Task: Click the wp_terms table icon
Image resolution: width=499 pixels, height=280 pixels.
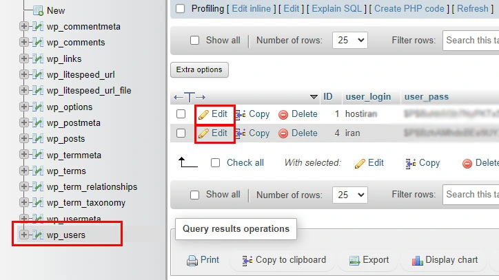Action: (38, 171)
